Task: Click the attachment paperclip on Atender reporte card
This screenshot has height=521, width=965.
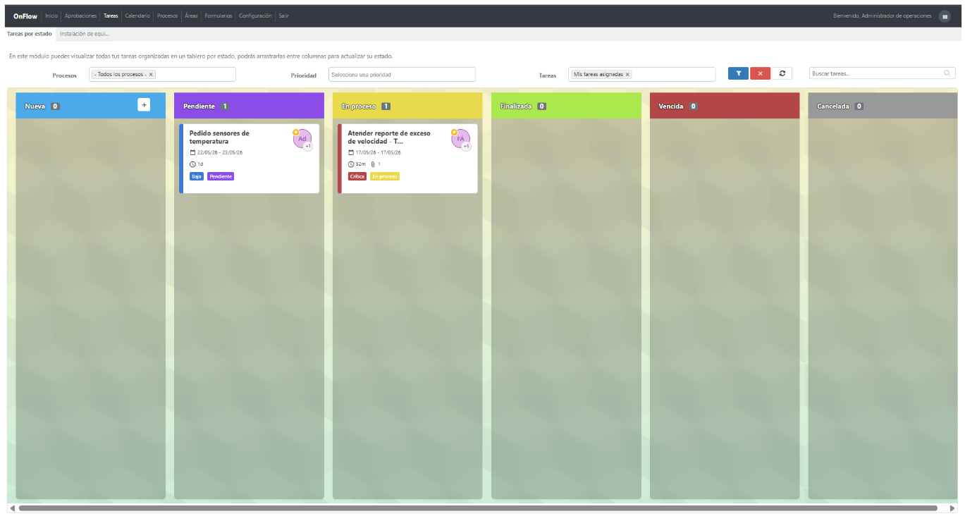Action: tap(373, 164)
